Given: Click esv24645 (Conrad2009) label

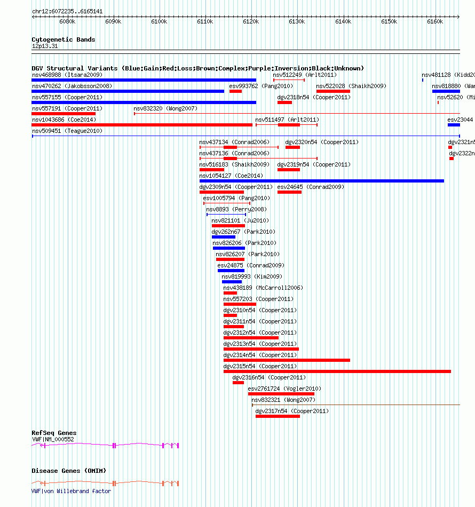Looking at the screenshot, I should pyautogui.click(x=311, y=187).
